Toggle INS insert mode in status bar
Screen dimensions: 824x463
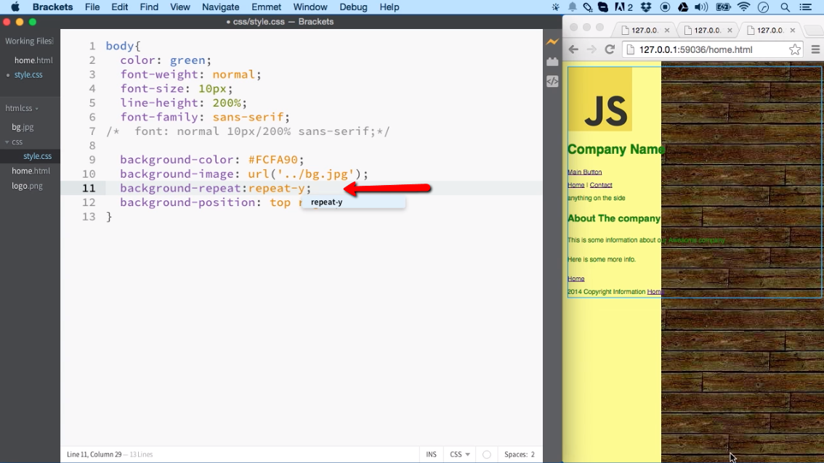(431, 454)
